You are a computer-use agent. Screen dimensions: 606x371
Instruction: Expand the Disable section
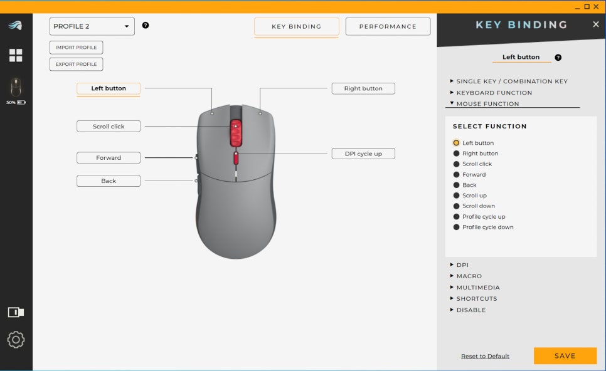point(467,310)
